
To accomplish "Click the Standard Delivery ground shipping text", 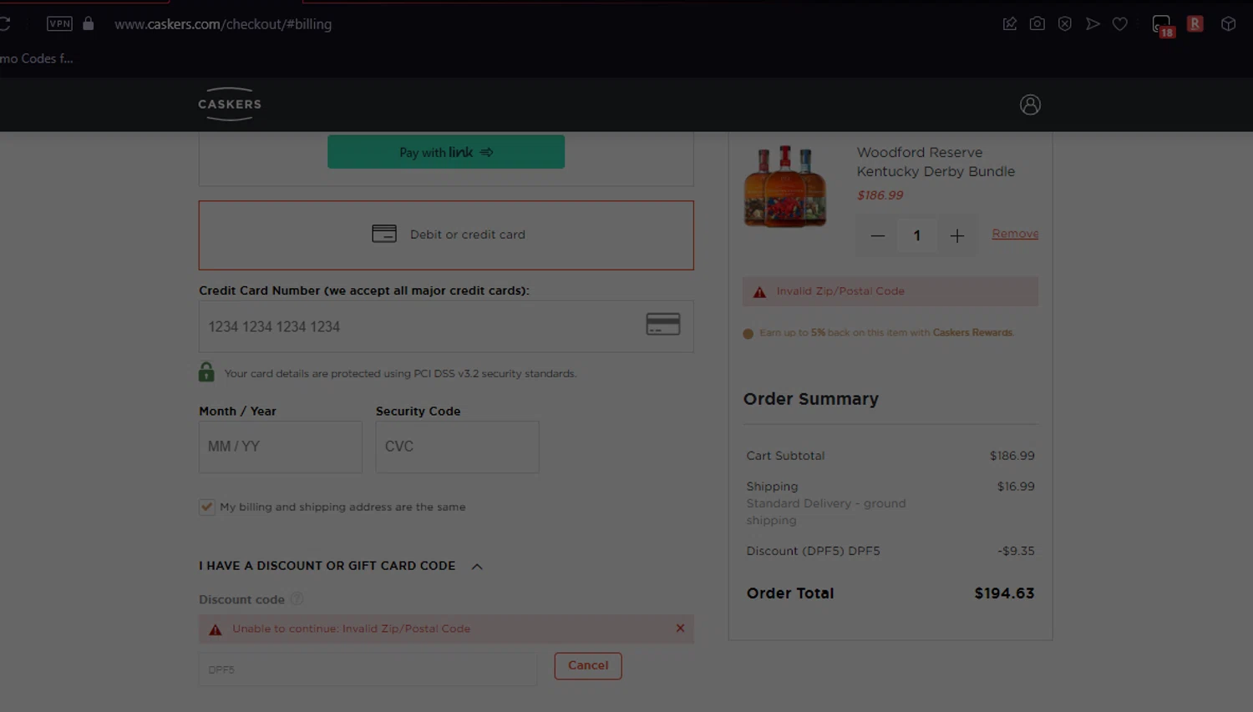I will 826,512.
